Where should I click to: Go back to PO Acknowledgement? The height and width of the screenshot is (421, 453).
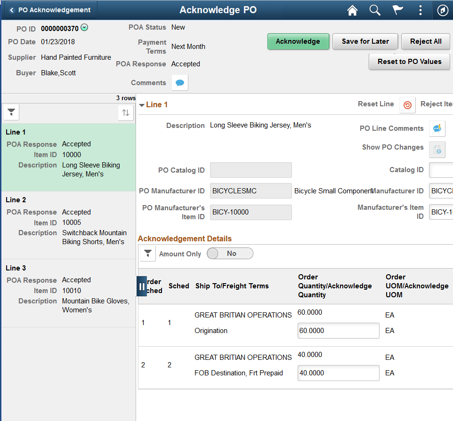[50, 10]
